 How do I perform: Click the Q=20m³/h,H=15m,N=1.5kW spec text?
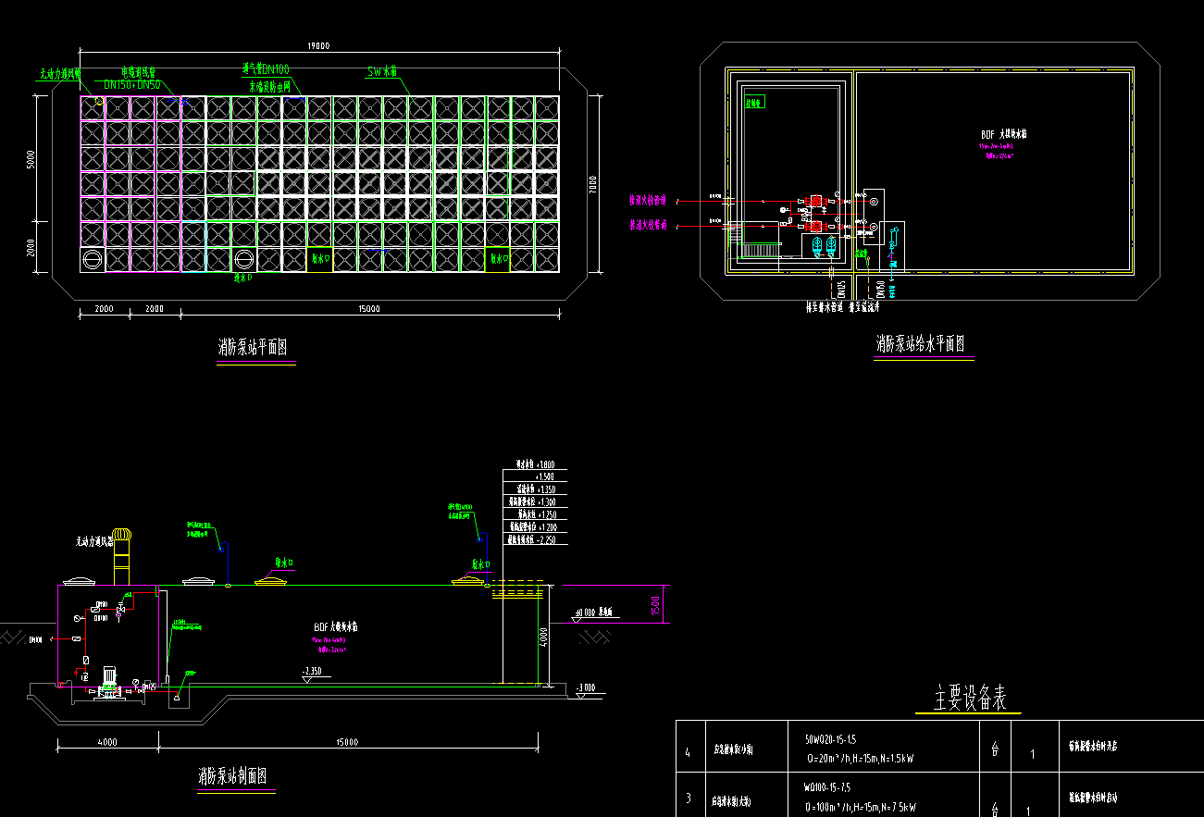click(x=860, y=758)
